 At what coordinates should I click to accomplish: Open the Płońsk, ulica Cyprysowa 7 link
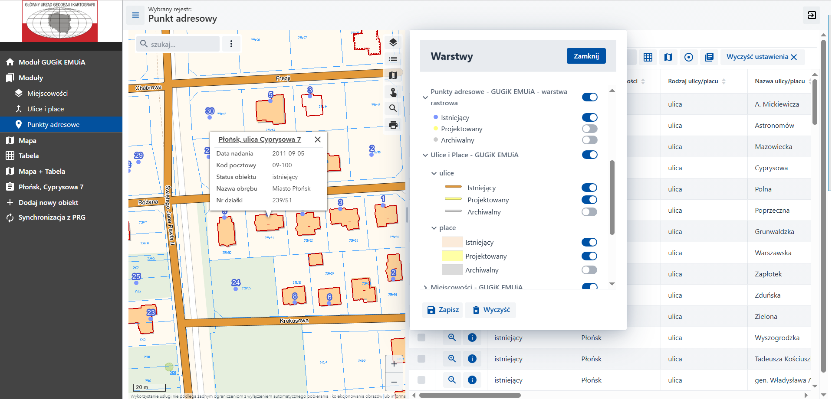(260, 139)
